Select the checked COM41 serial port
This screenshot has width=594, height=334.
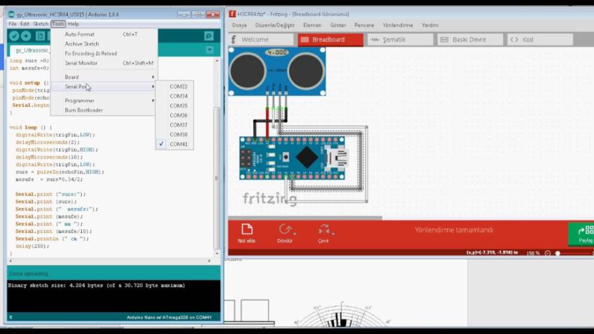coord(175,144)
